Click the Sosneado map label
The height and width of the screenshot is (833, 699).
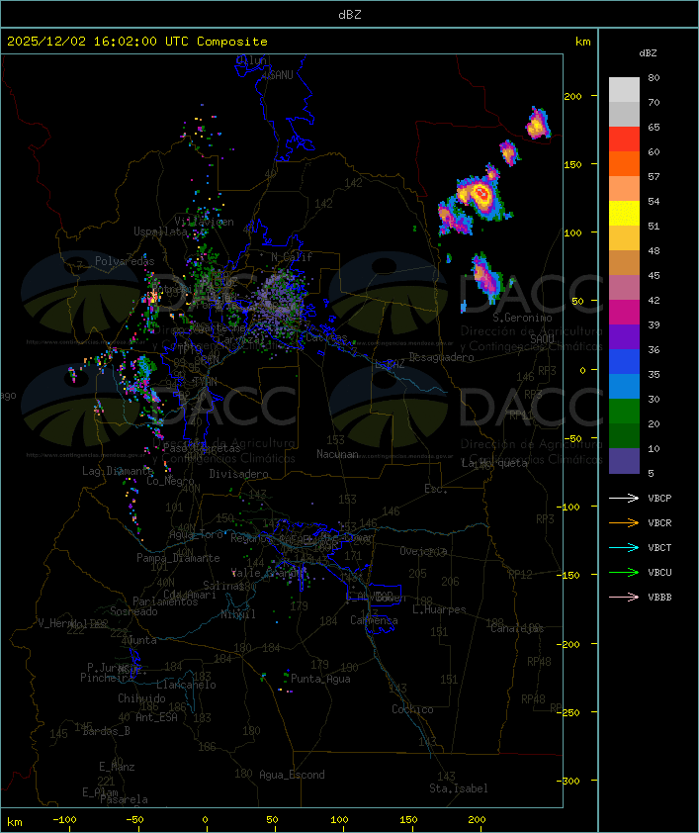[133, 611]
